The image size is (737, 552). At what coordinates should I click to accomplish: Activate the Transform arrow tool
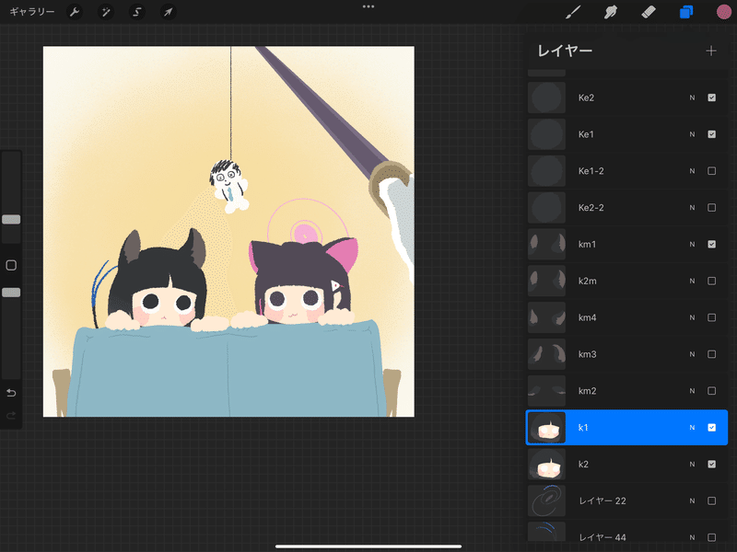pyautogui.click(x=168, y=12)
